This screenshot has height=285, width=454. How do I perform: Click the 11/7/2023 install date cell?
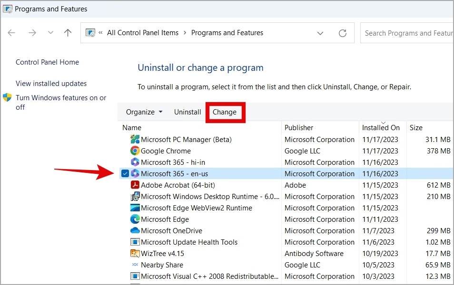[378, 231]
